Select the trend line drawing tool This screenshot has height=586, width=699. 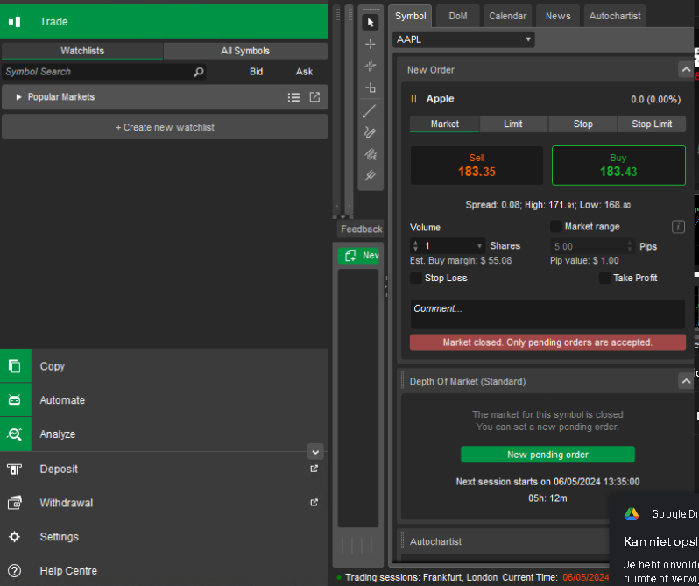point(369,111)
